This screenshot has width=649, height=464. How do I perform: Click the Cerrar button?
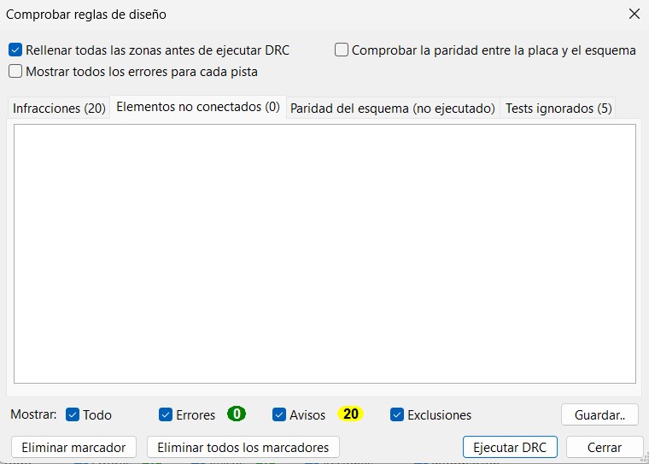[x=604, y=447]
